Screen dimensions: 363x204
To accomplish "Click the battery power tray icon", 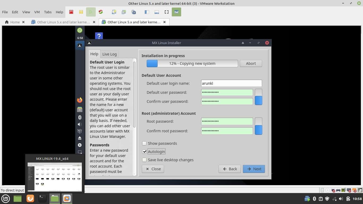I will pyautogui.click(x=348, y=199).
